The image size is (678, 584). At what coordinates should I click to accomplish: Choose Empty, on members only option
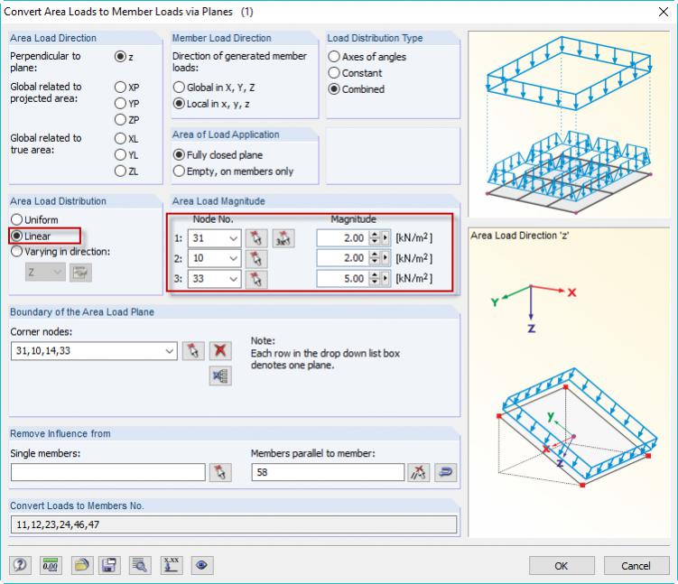(x=179, y=171)
